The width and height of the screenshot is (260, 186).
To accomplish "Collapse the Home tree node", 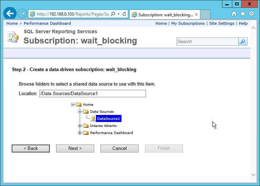I will (72, 104).
